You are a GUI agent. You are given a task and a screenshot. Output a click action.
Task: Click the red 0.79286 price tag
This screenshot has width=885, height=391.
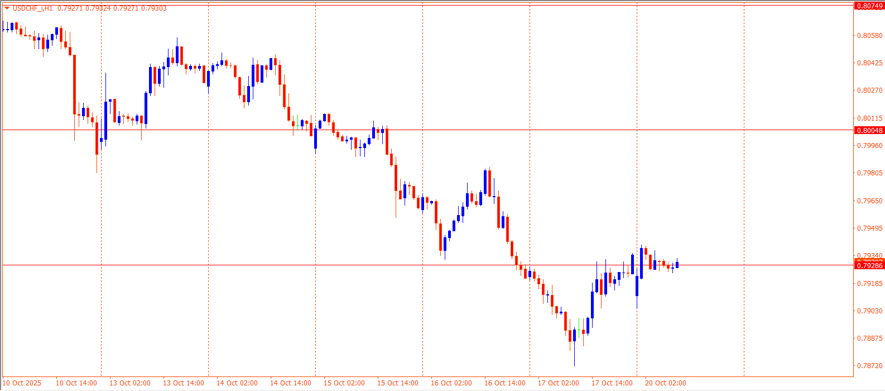pyautogui.click(x=869, y=266)
